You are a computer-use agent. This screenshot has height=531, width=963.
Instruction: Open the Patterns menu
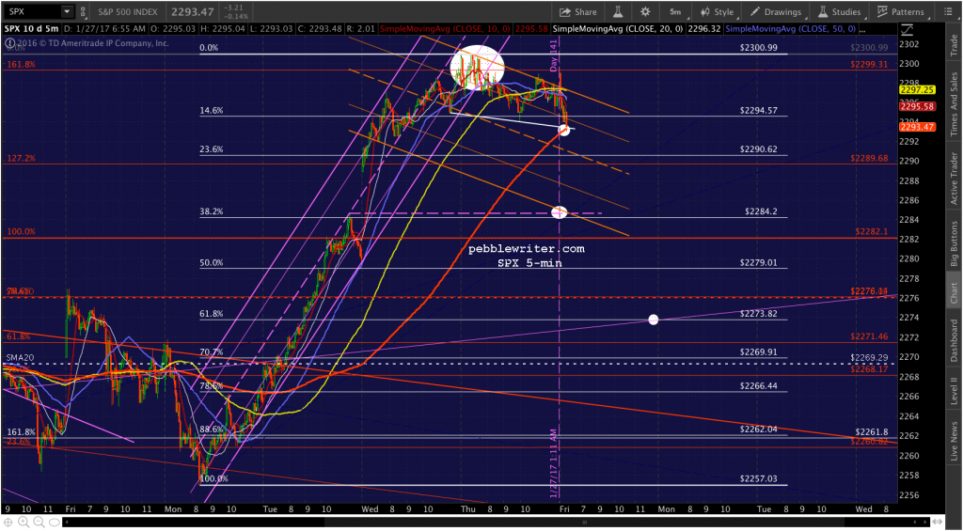pyautogui.click(x=900, y=11)
